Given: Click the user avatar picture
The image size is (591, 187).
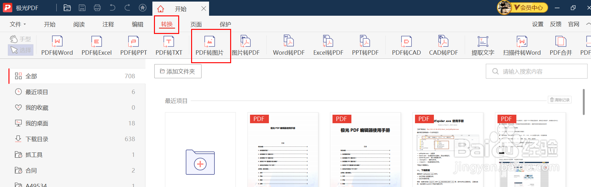Looking at the screenshot, I should [504, 8].
